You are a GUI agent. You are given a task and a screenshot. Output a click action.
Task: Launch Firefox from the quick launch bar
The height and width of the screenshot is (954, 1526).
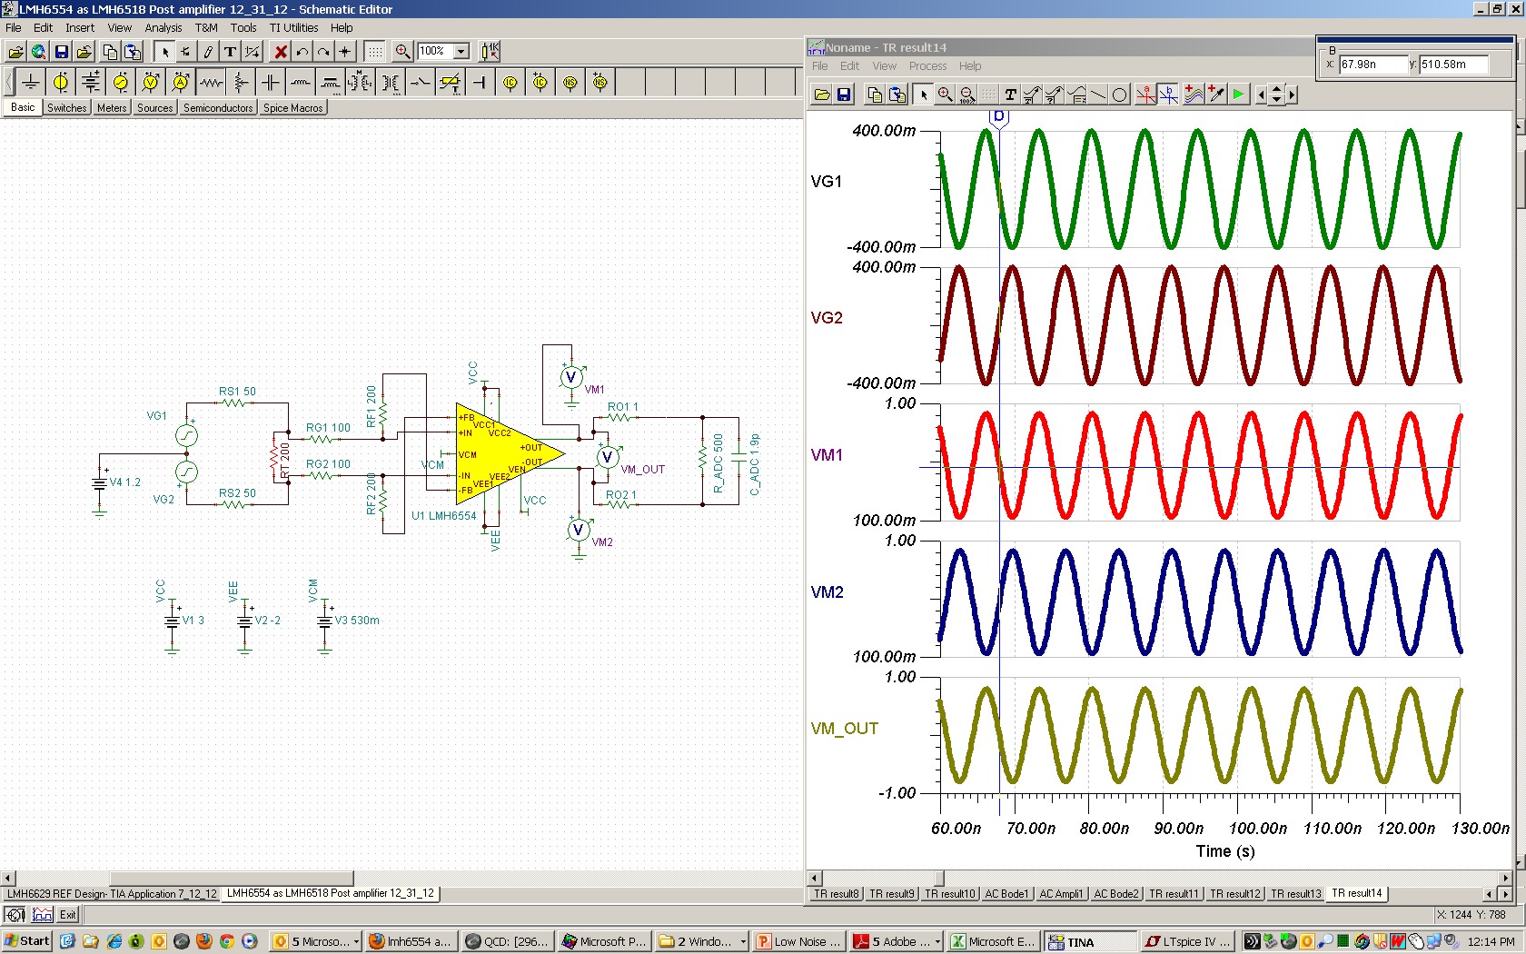click(203, 941)
